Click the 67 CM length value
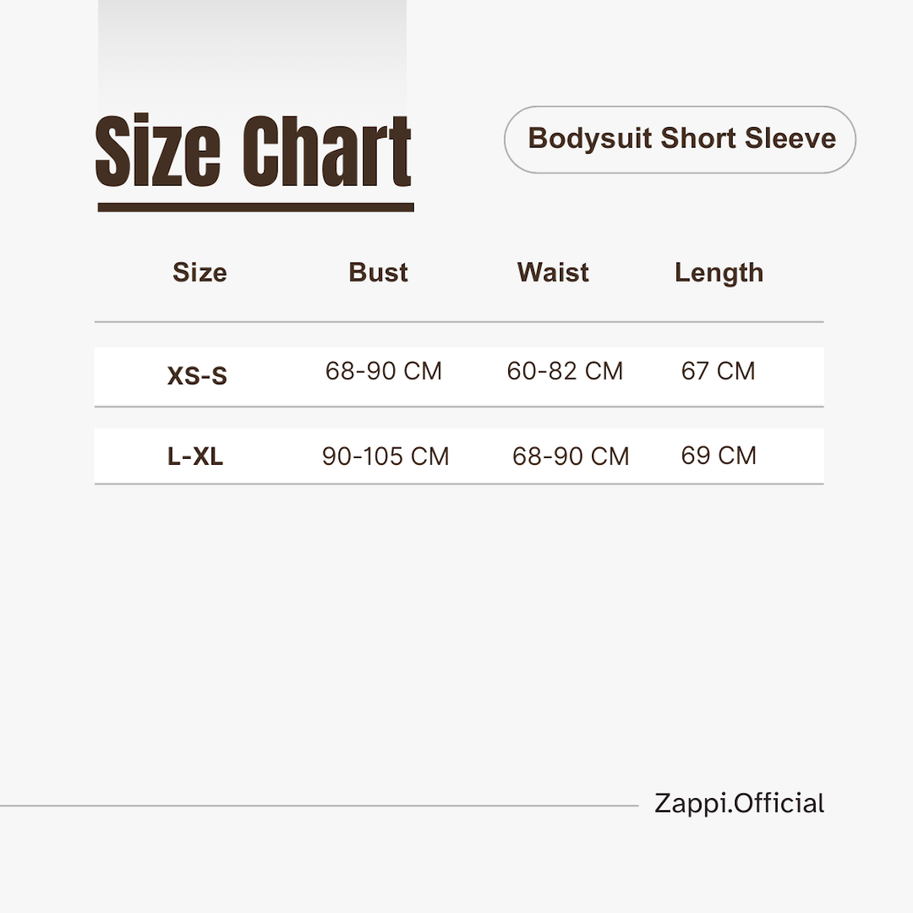The height and width of the screenshot is (913, 913). [x=718, y=371]
